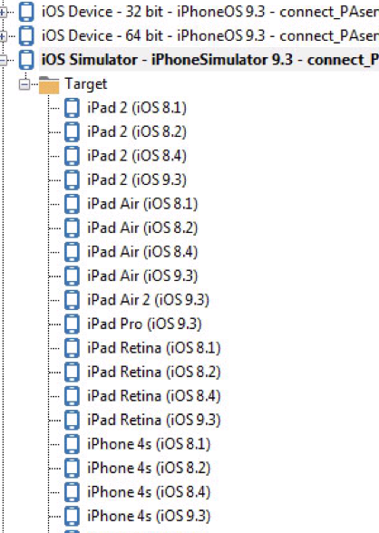This screenshot has height=533, width=379.
Task: Choose target iPhone 4s (iOS 8.1)
Action: coord(149,444)
